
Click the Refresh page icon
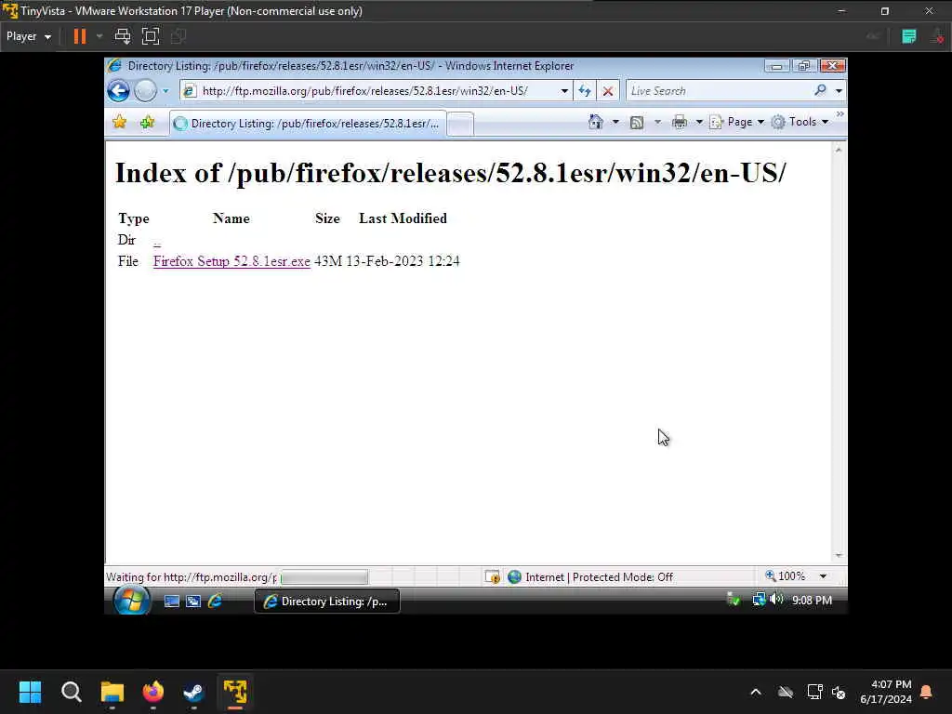tap(585, 91)
